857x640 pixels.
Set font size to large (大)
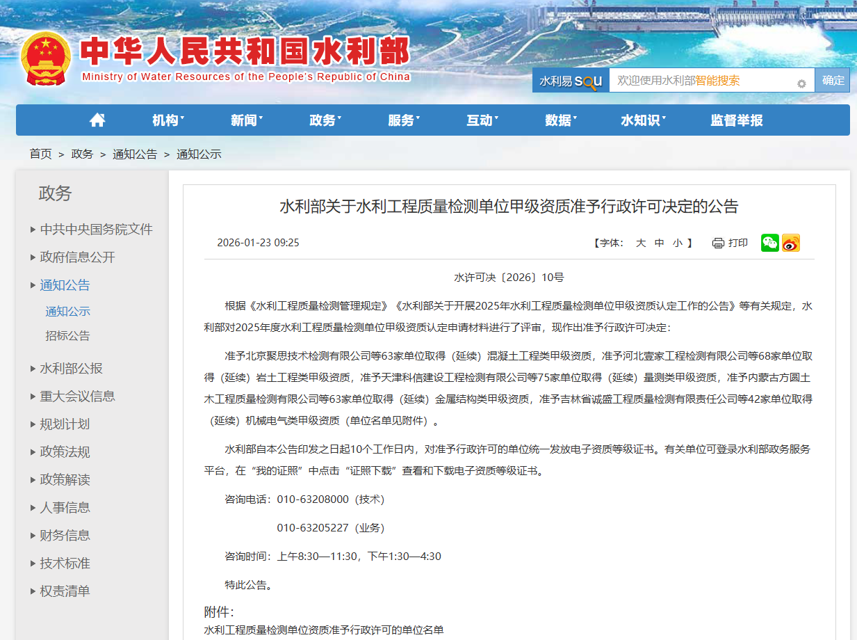pyautogui.click(x=641, y=243)
